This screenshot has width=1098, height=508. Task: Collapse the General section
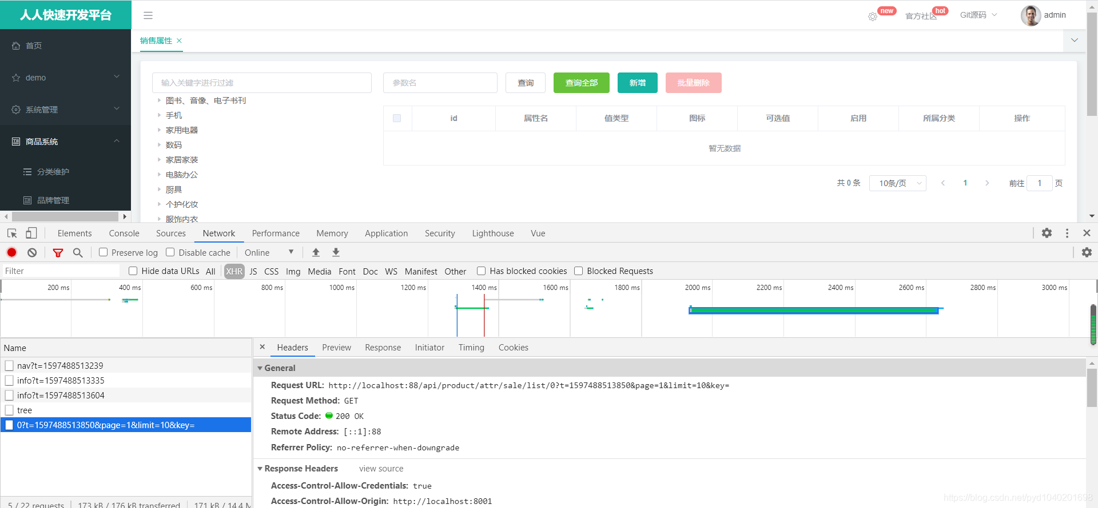[x=260, y=368]
